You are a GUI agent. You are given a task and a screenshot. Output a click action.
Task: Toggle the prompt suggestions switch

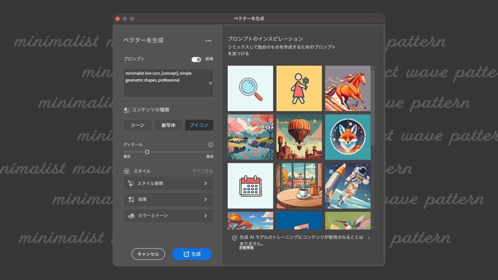pos(196,59)
